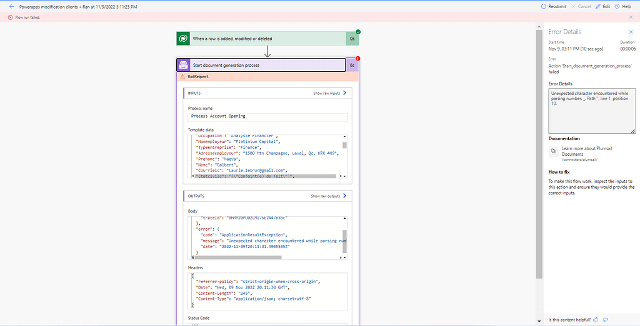Click the BadRequest warning triangle icon
640x326 pixels.
(182, 77)
